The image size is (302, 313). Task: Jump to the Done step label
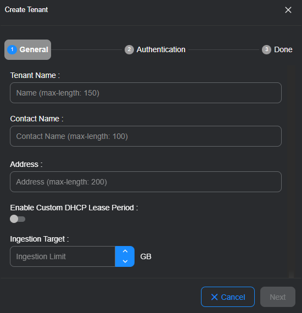pyautogui.click(x=283, y=49)
